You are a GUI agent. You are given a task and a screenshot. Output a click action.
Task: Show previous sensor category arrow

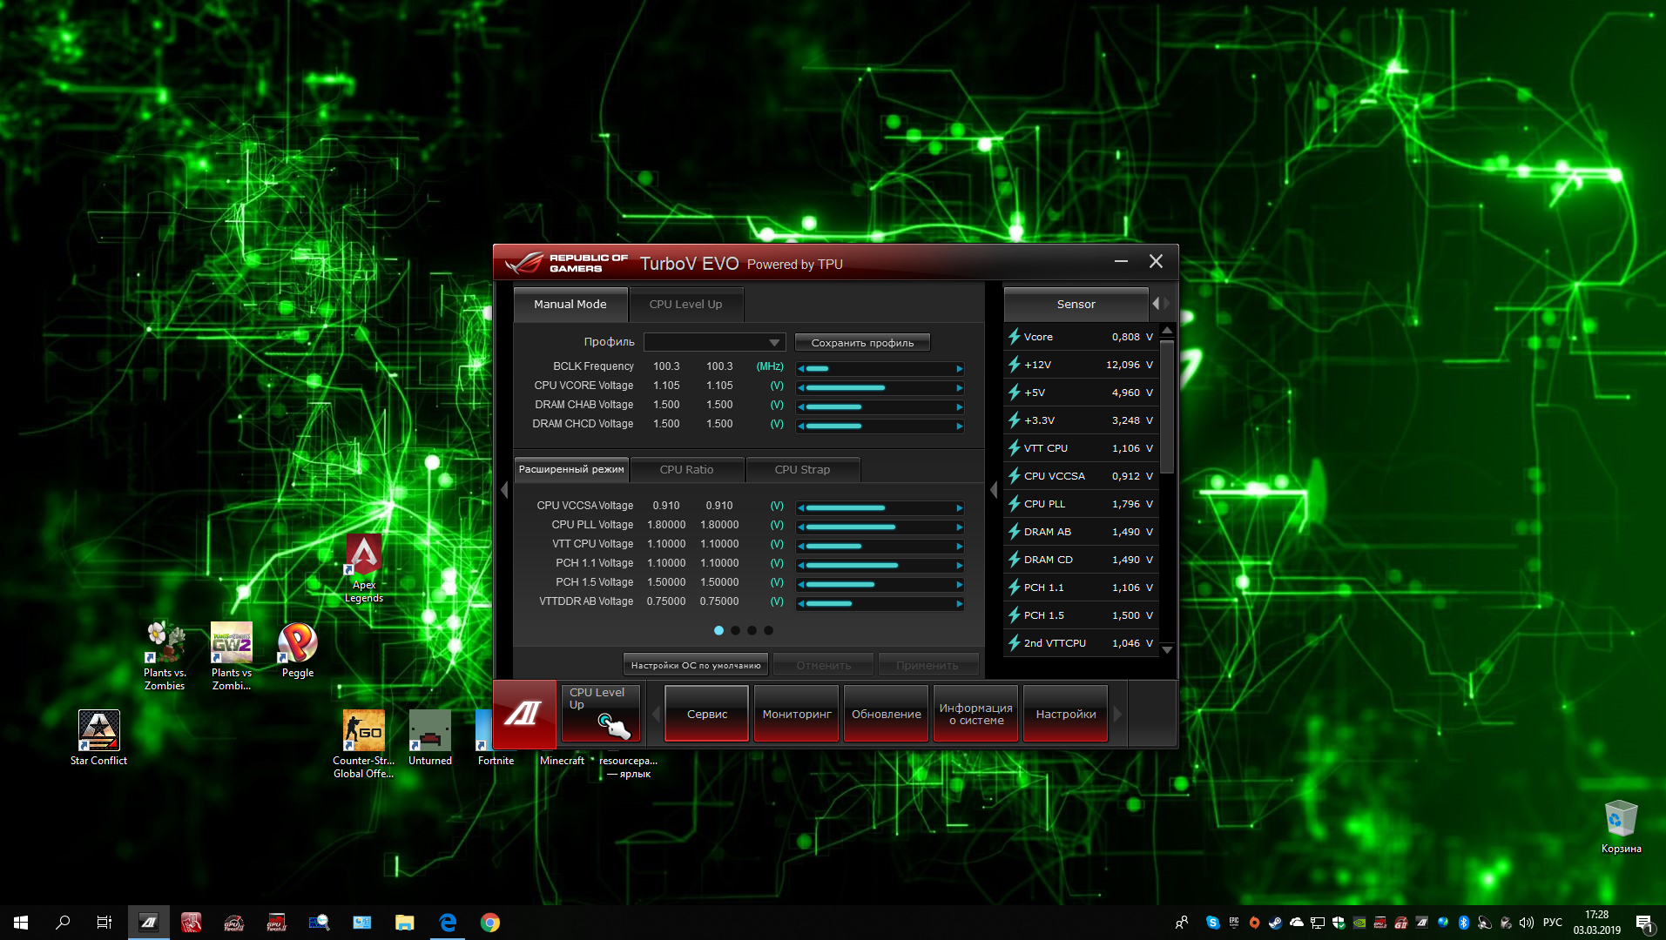click(x=1156, y=304)
